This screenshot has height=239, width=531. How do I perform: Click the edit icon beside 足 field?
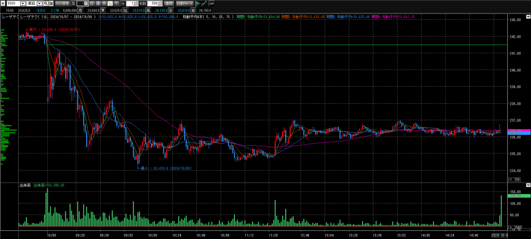click(86, 3)
